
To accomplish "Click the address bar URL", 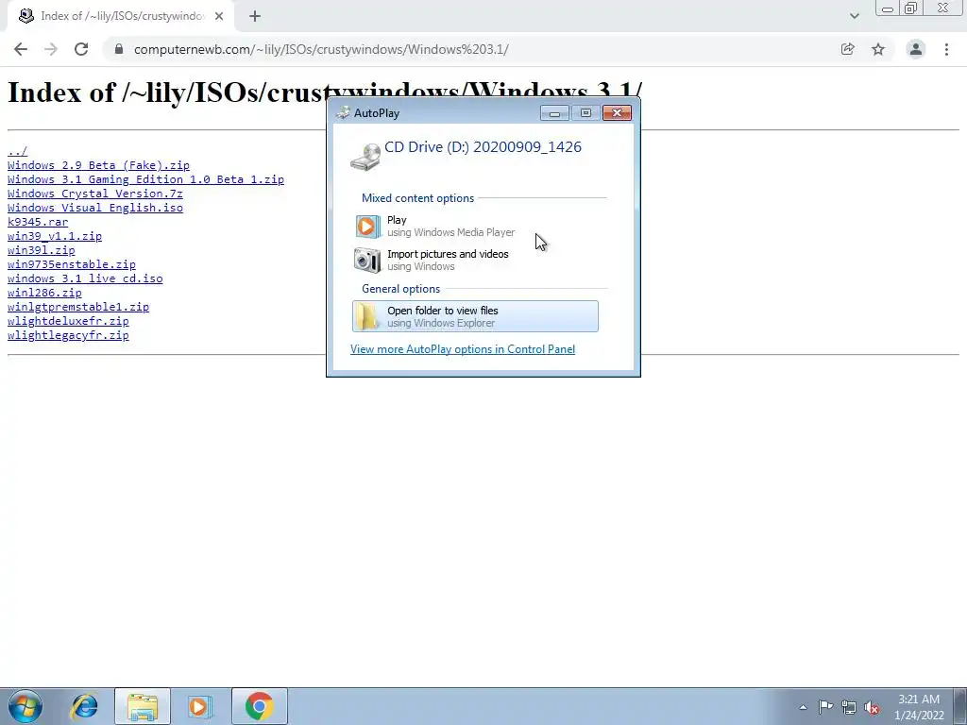I will tap(321, 49).
